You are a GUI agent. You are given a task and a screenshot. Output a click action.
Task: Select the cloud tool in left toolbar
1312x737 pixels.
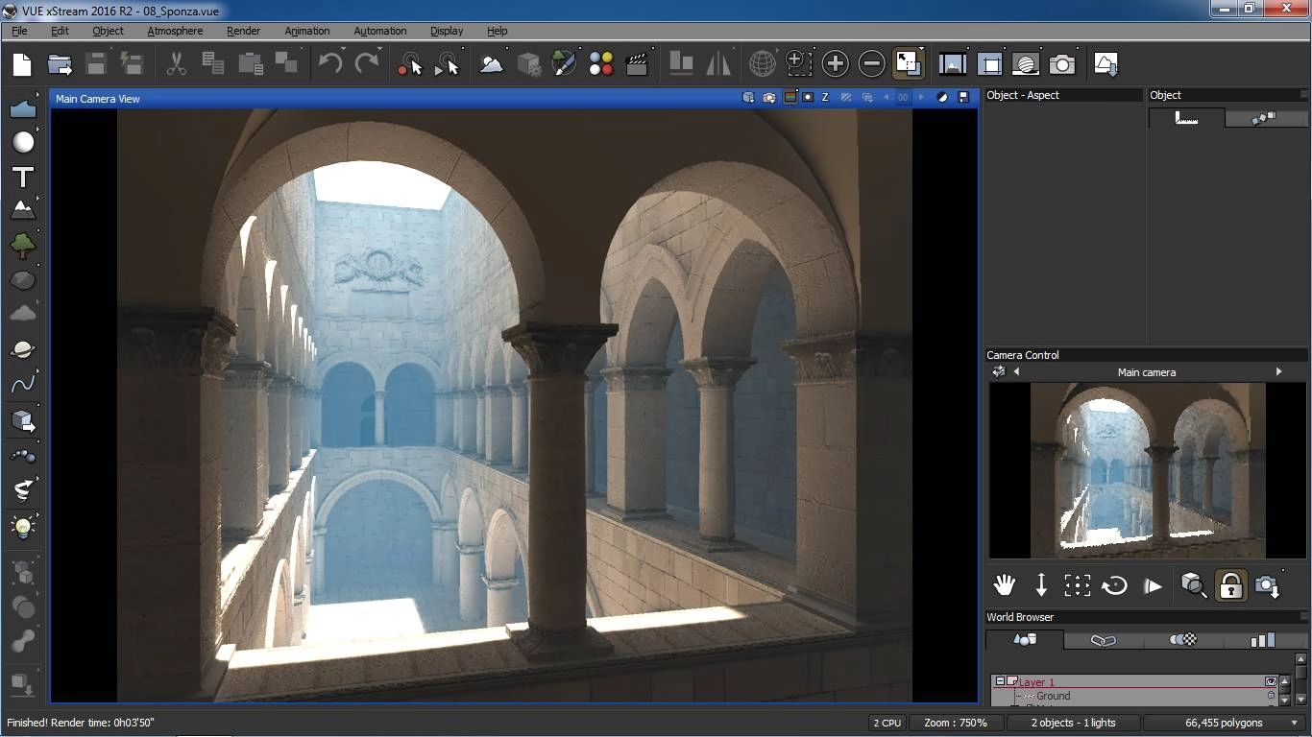[x=23, y=313]
